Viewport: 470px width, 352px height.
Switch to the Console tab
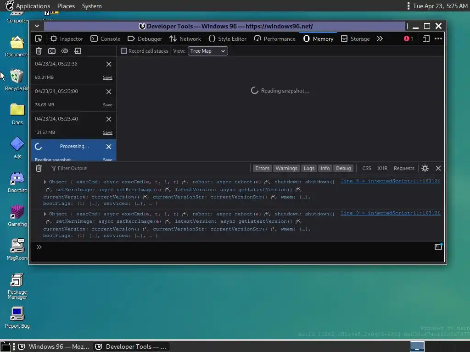tap(105, 38)
